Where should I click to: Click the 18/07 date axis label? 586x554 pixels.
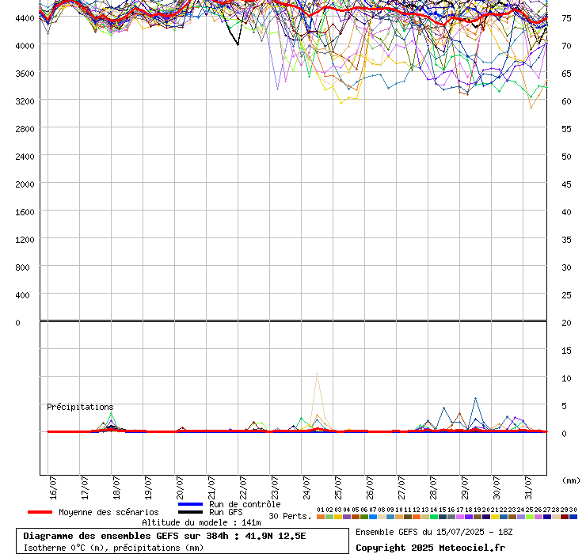click(x=116, y=488)
